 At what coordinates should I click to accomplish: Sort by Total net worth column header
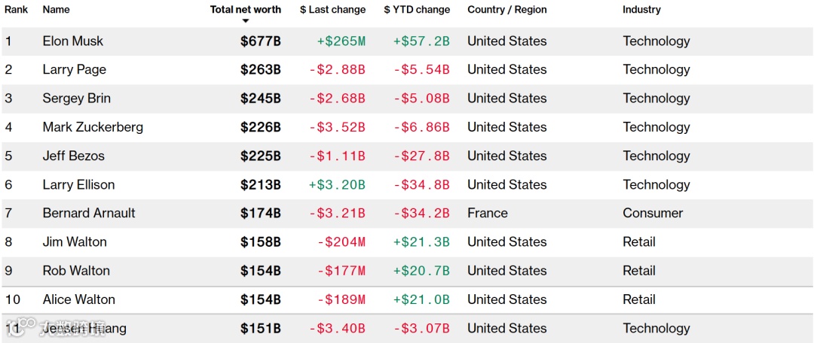[x=246, y=10]
